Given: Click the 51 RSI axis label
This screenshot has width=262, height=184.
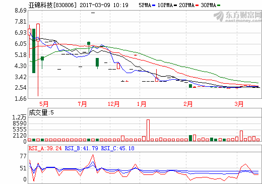Looking at the screenshot, I should click(x=23, y=168).
